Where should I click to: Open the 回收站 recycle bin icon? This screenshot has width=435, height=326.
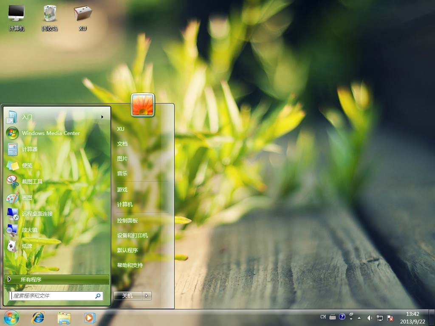tap(50, 17)
